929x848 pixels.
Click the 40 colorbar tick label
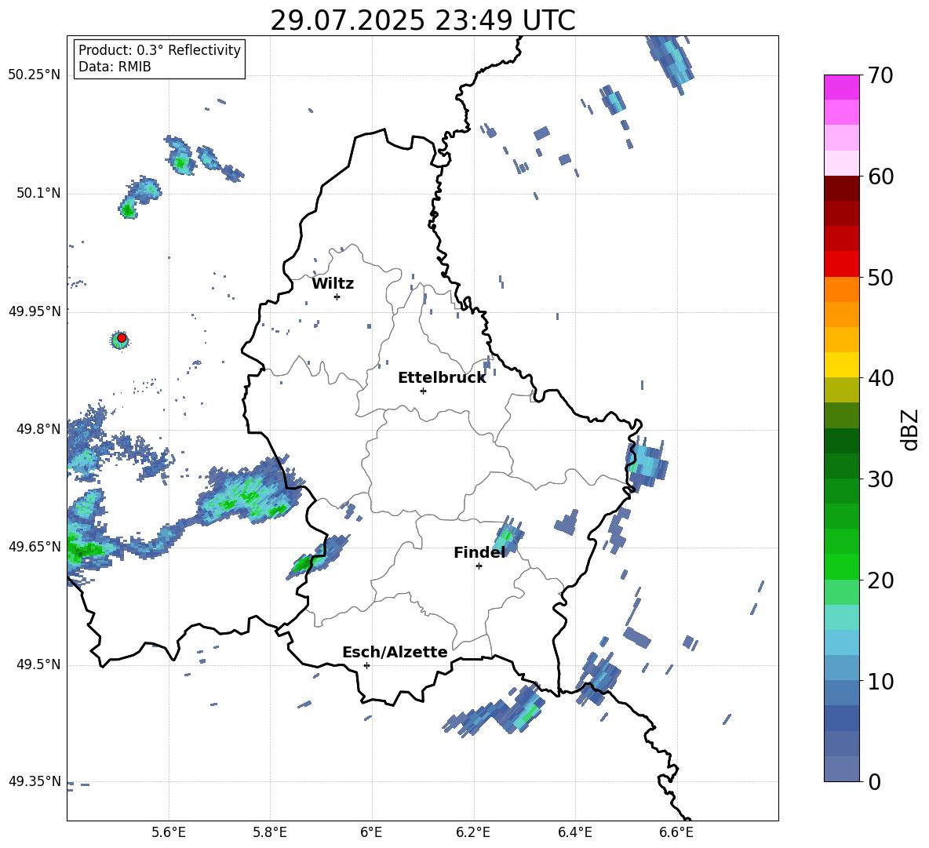[880, 378]
